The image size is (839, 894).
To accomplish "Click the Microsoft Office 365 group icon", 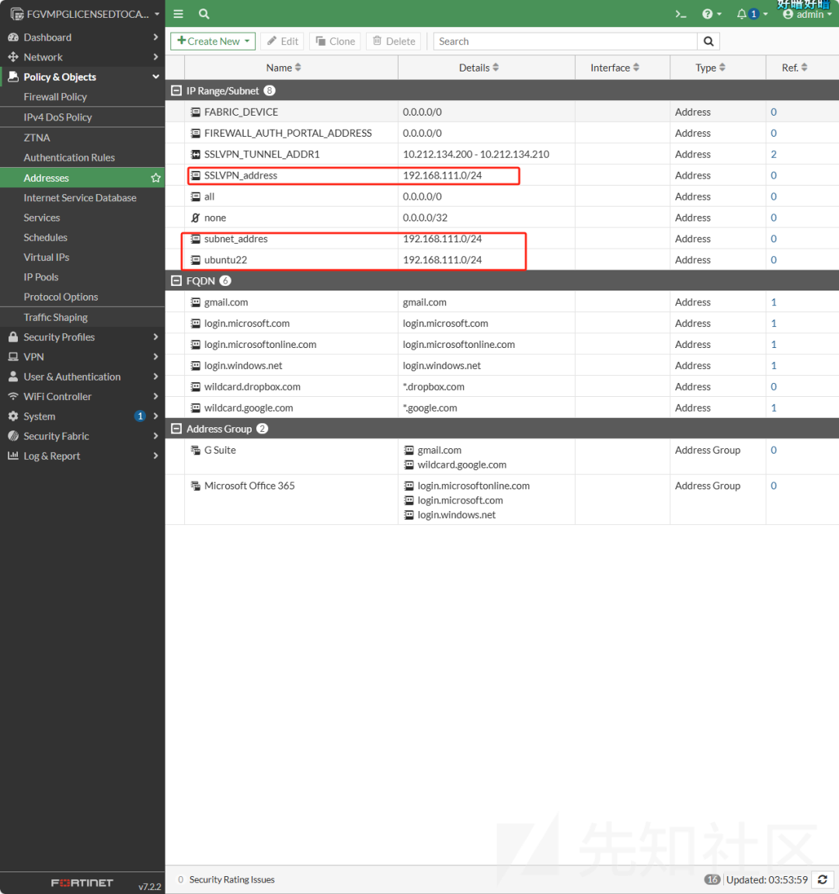I will pyautogui.click(x=195, y=485).
